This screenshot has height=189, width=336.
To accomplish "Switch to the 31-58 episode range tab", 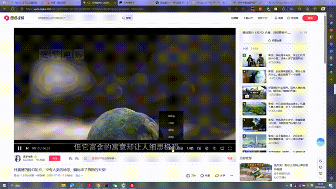I will pos(254,49).
